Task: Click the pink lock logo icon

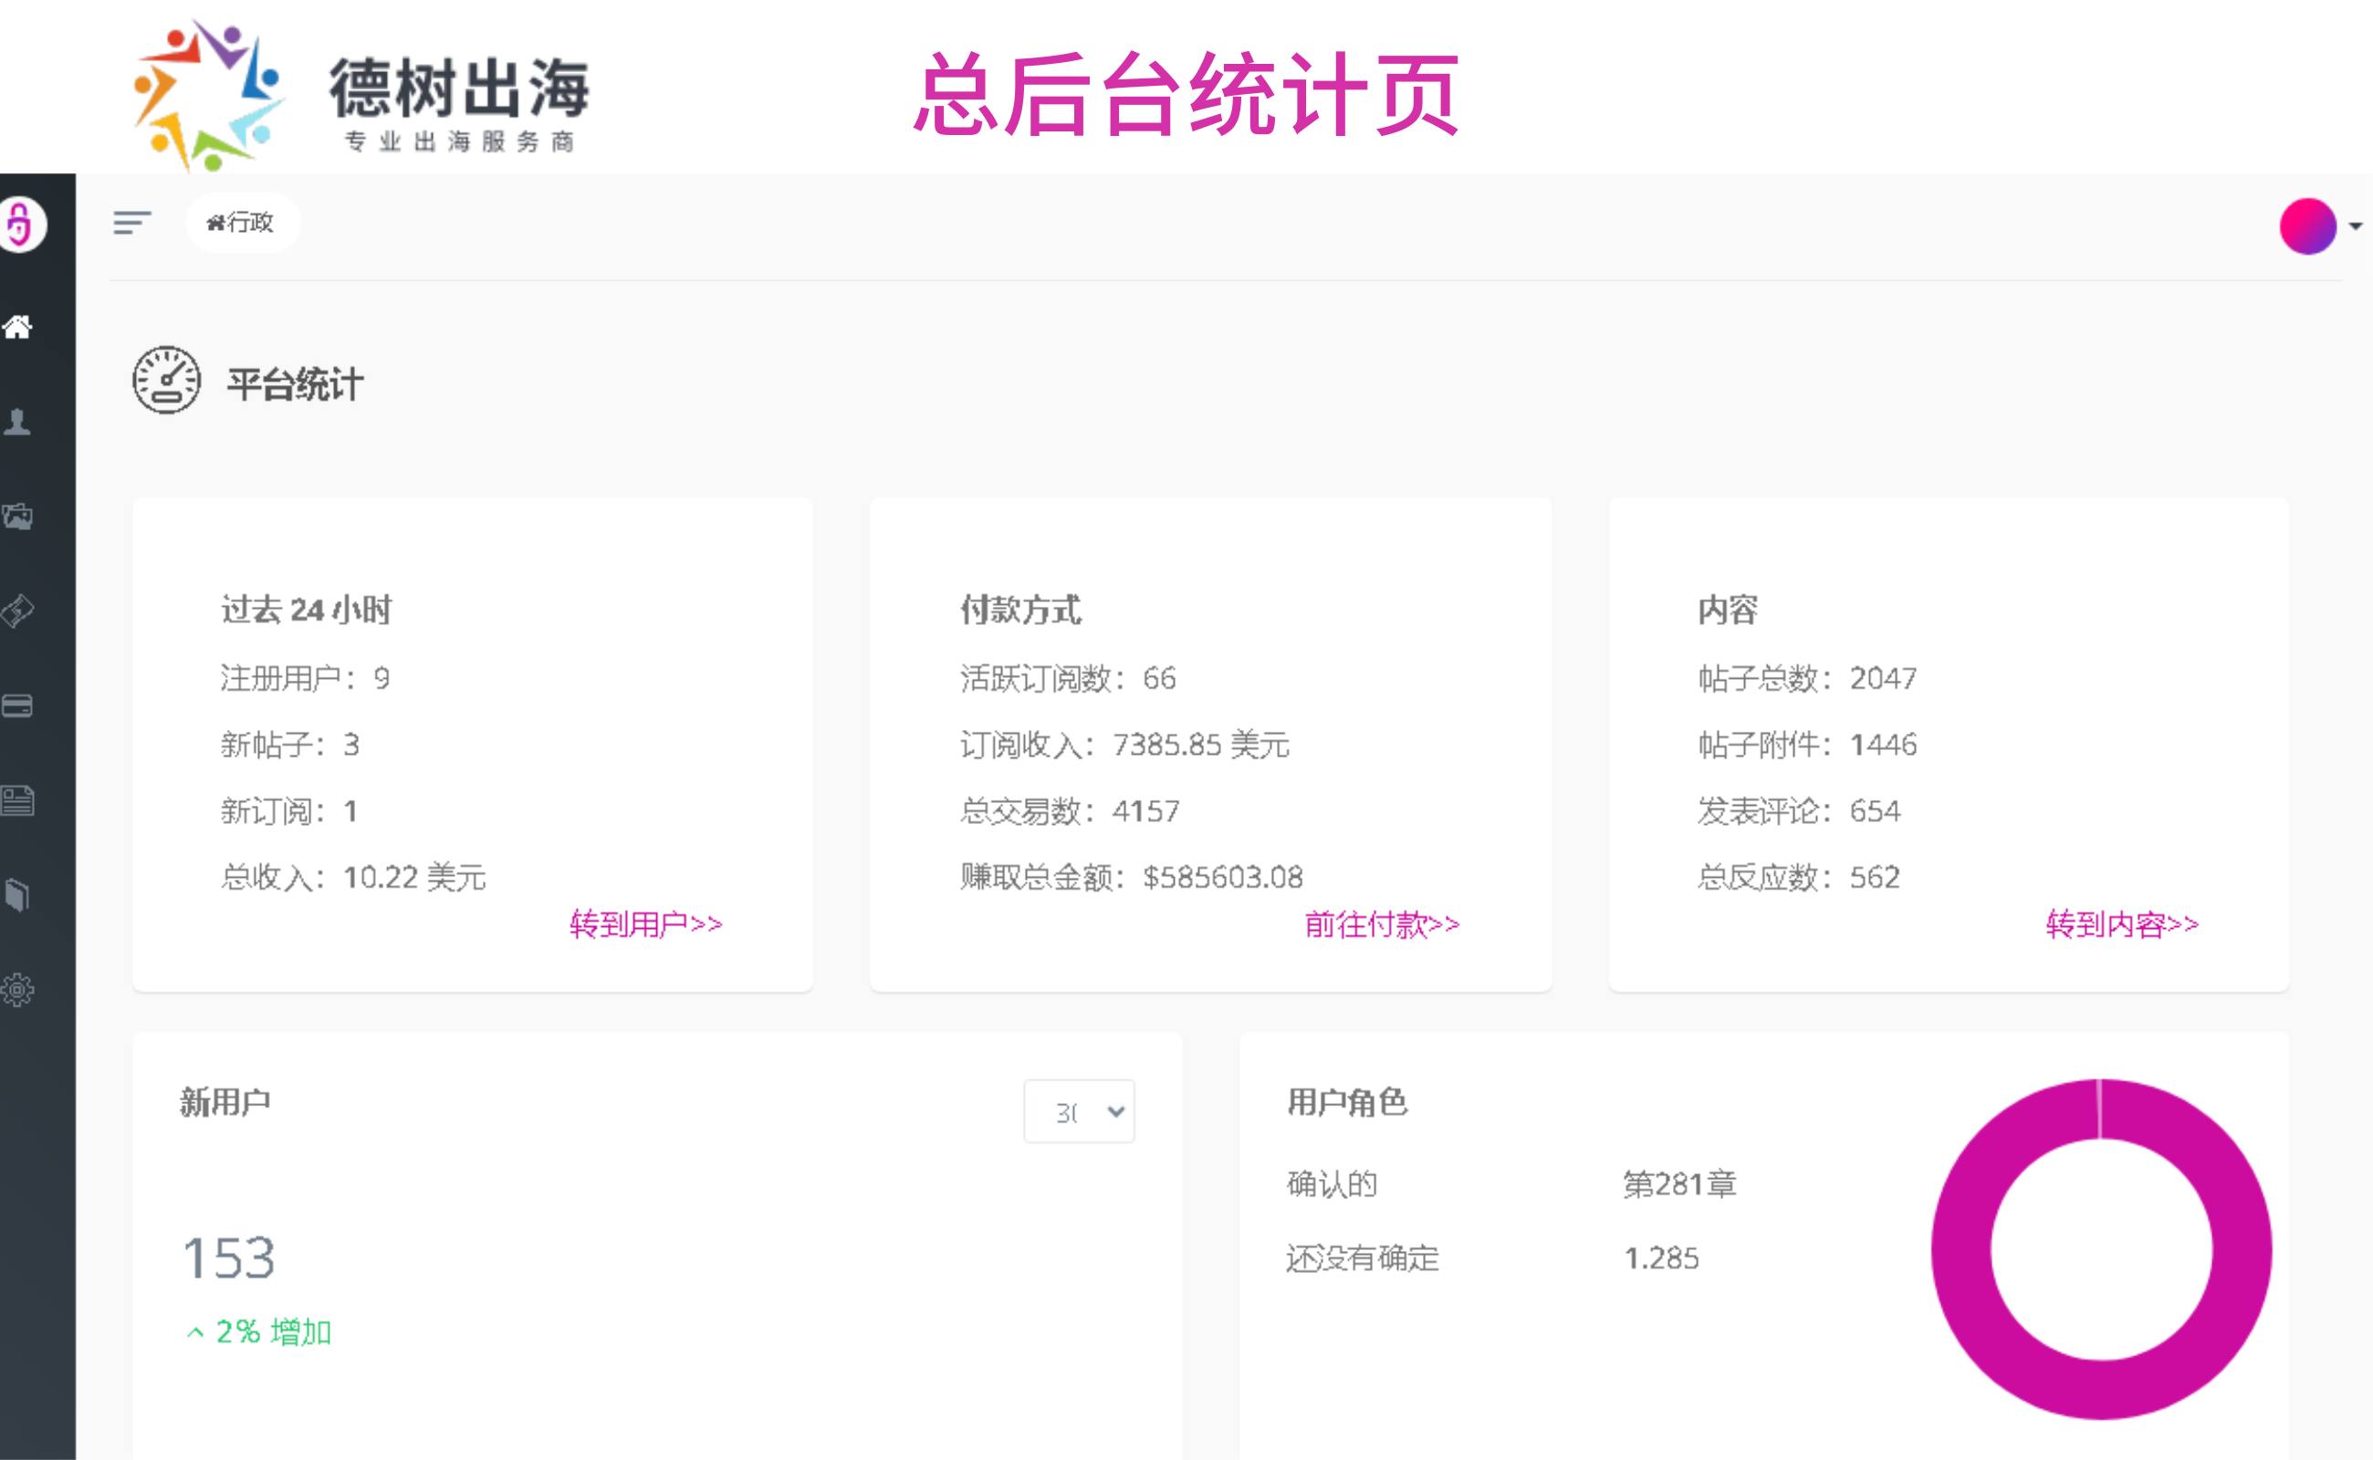Action: click(19, 225)
